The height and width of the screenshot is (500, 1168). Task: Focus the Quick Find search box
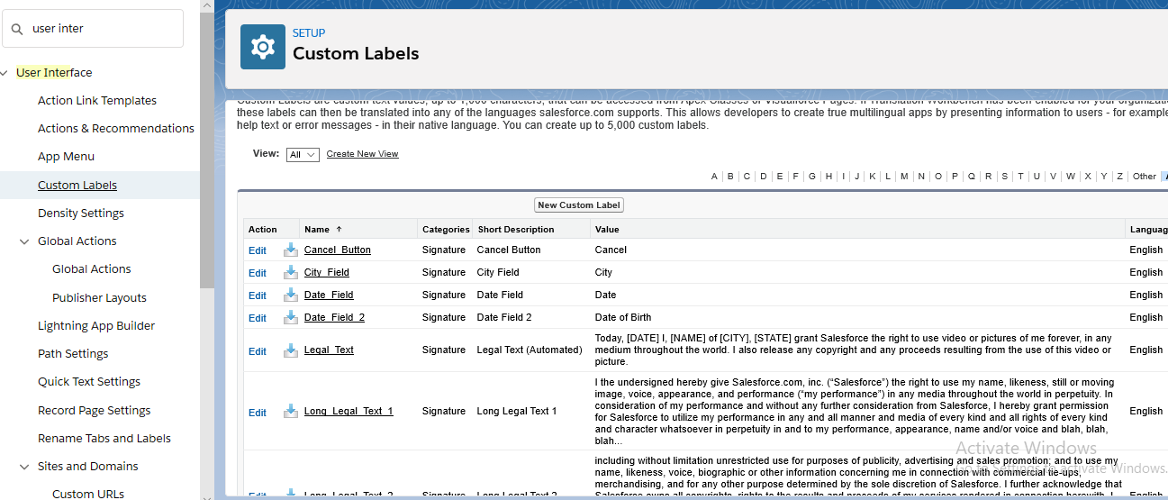tap(93, 29)
